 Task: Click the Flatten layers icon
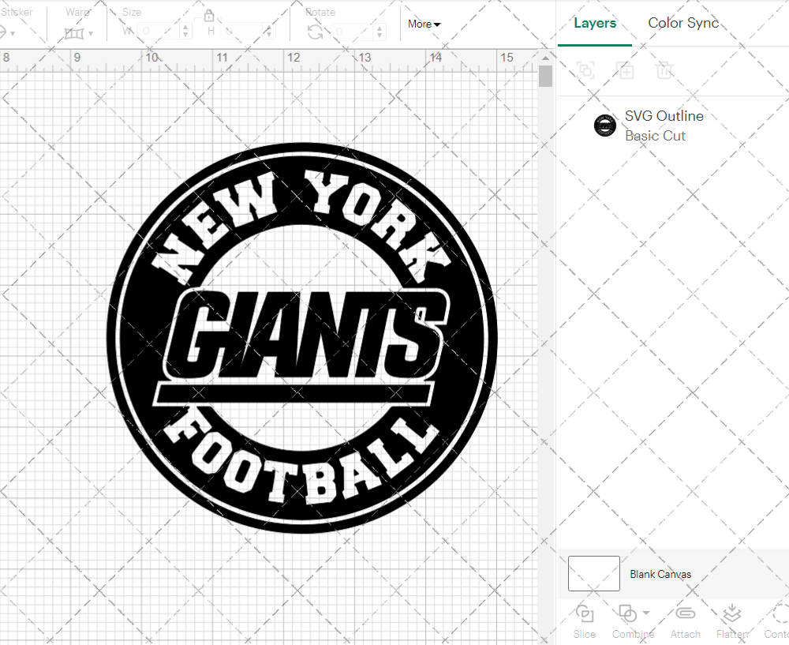731,614
